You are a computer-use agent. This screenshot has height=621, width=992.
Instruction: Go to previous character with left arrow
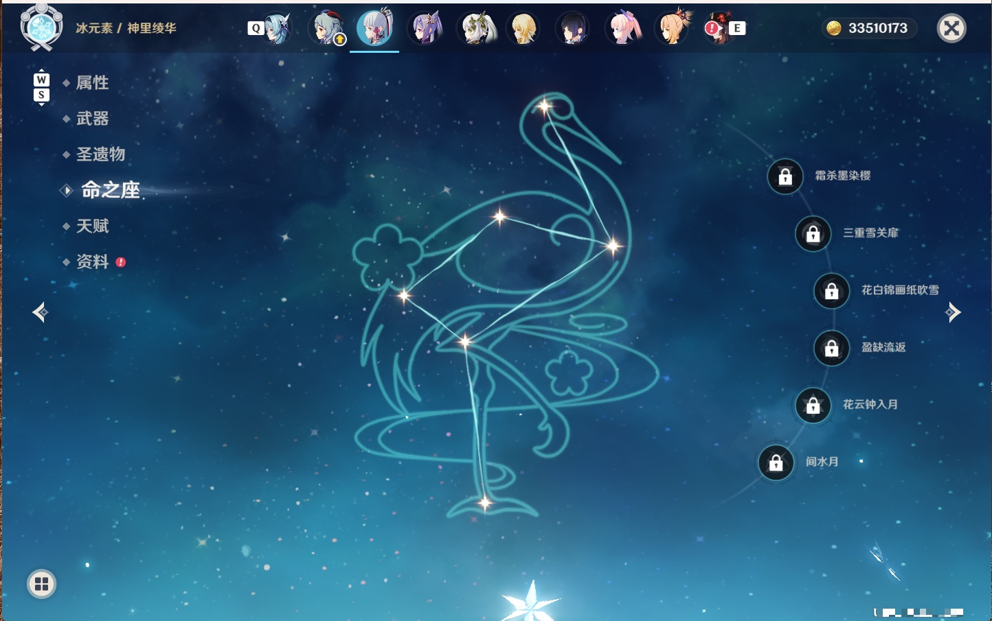(40, 312)
